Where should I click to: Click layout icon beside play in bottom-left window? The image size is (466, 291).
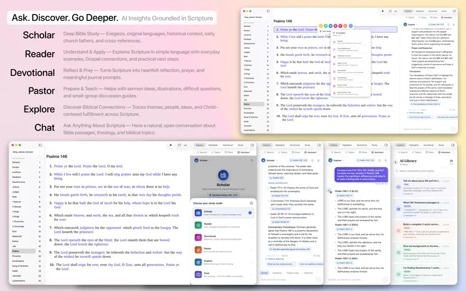(179, 145)
